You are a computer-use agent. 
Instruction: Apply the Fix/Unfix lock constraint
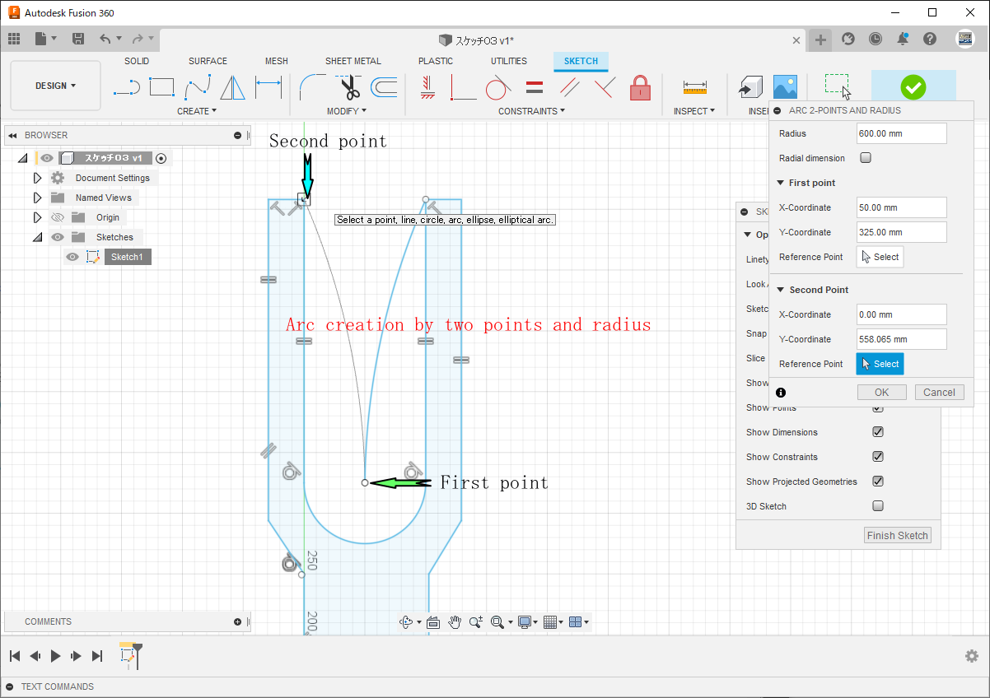click(640, 86)
